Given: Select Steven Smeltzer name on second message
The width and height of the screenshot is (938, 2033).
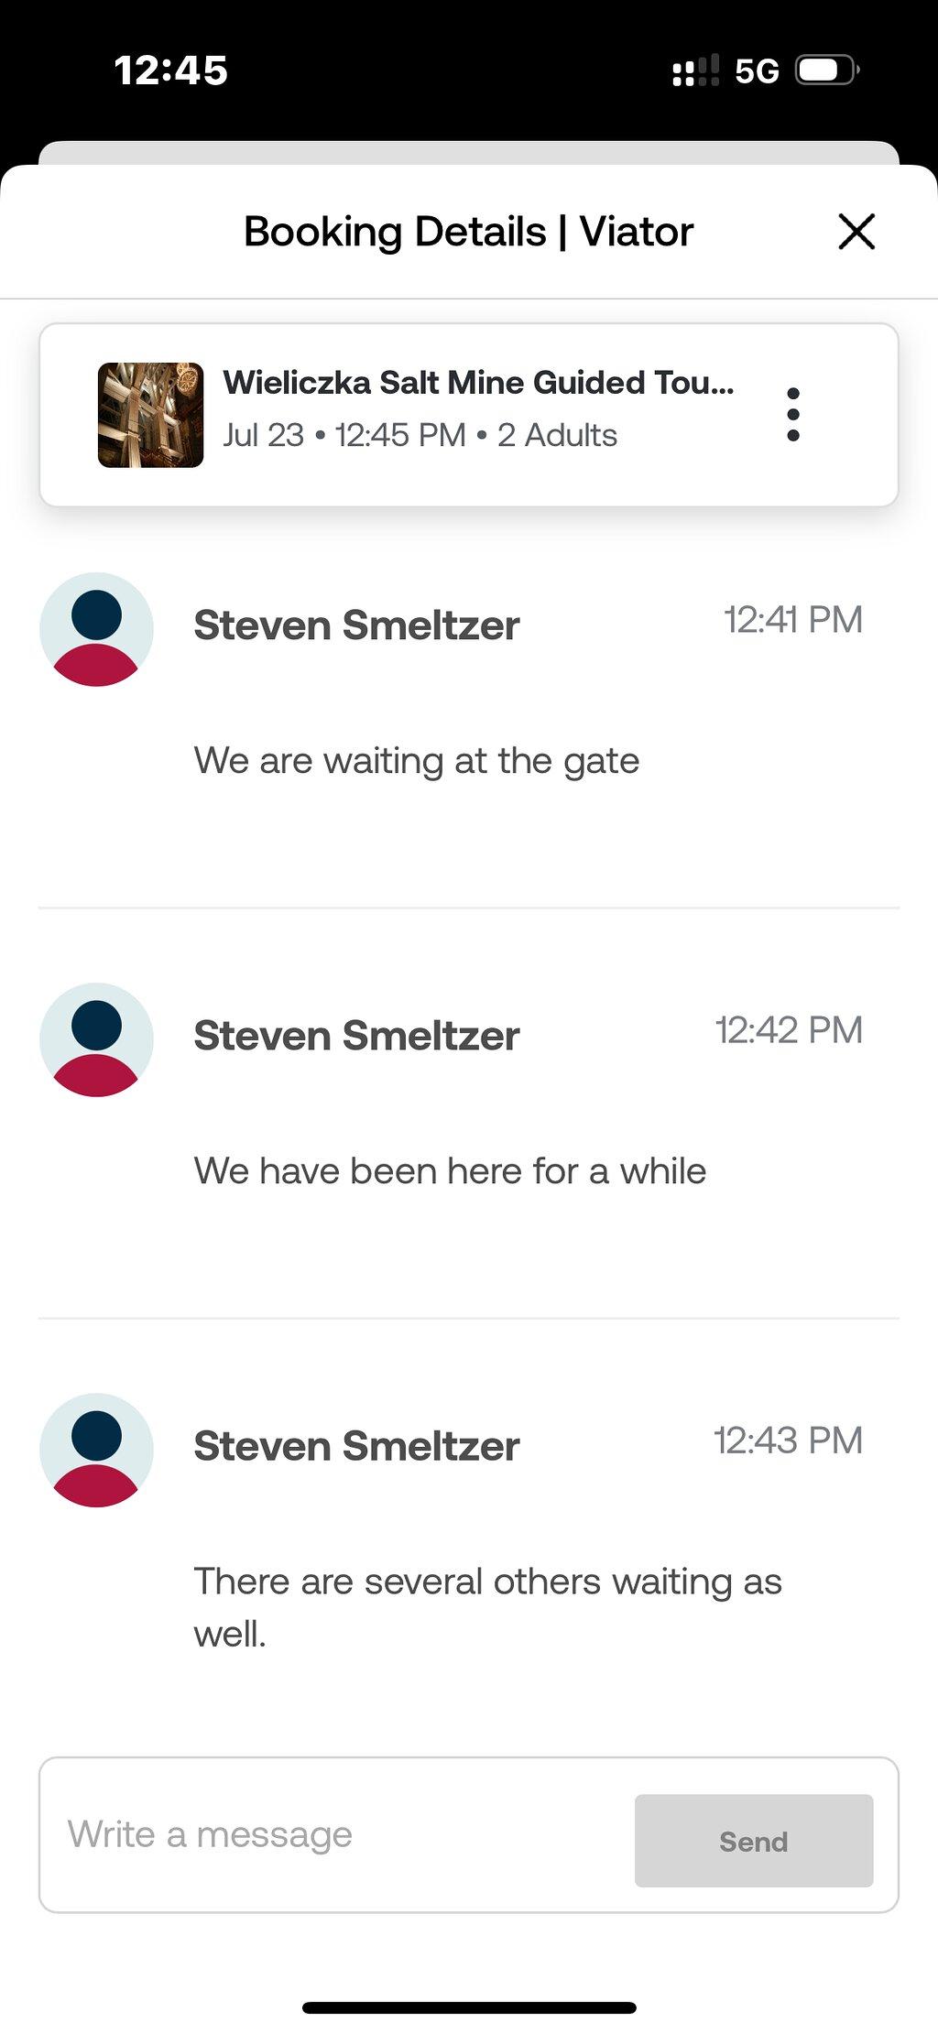Looking at the screenshot, I should pos(356,1036).
